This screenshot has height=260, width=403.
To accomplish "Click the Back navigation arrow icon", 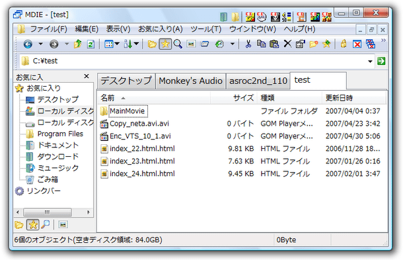I will pyautogui.click(x=28, y=44).
